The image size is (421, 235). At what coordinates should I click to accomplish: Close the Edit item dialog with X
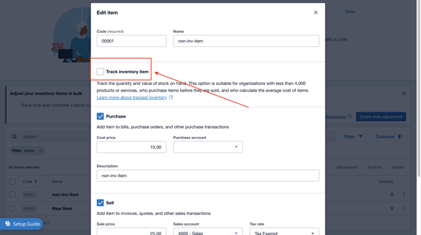point(315,13)
